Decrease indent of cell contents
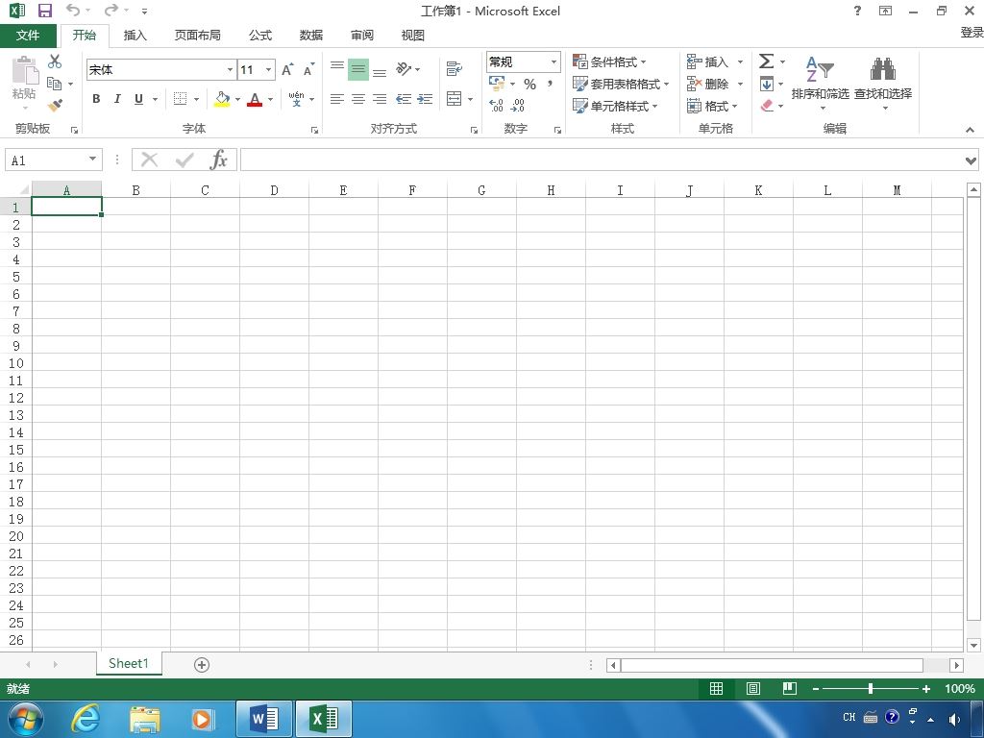Screen dimensions: 984x738 (x=403, y=99)
